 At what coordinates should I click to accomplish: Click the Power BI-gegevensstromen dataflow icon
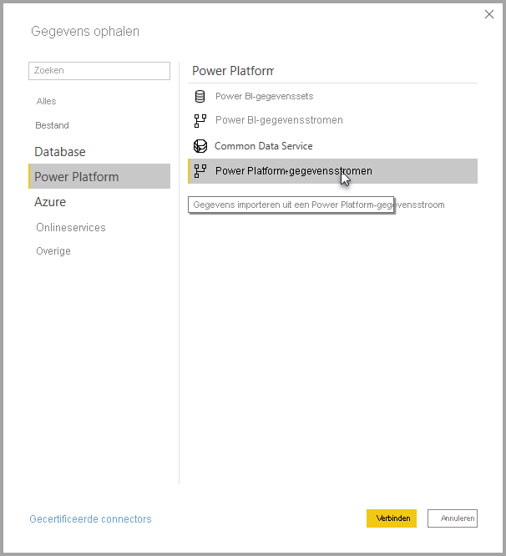(200, 120)
